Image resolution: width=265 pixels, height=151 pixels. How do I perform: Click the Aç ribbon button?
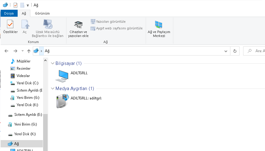click(25, 27)
